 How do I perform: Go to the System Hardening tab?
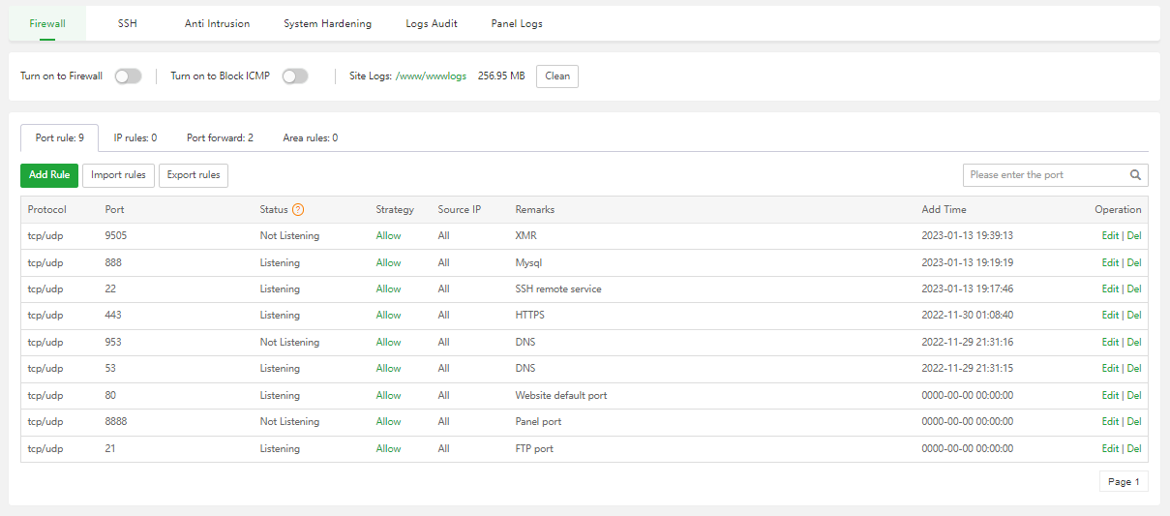[327, 23]
